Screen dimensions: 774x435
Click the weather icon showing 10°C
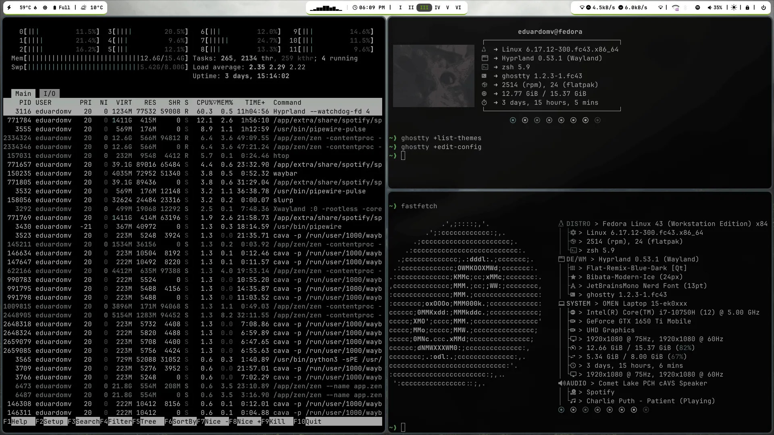(x=84, y=8)
